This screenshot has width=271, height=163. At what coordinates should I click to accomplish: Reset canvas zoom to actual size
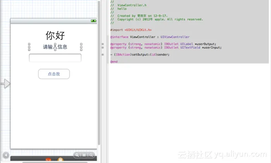(84, 155)
